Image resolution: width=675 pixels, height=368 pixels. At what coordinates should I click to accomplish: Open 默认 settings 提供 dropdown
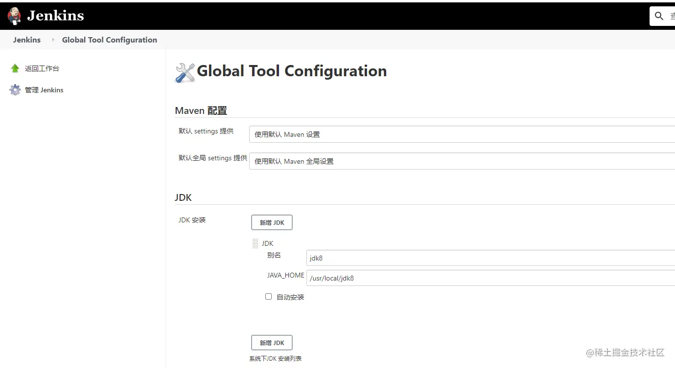pyautogui.click(x=462, y=134)
